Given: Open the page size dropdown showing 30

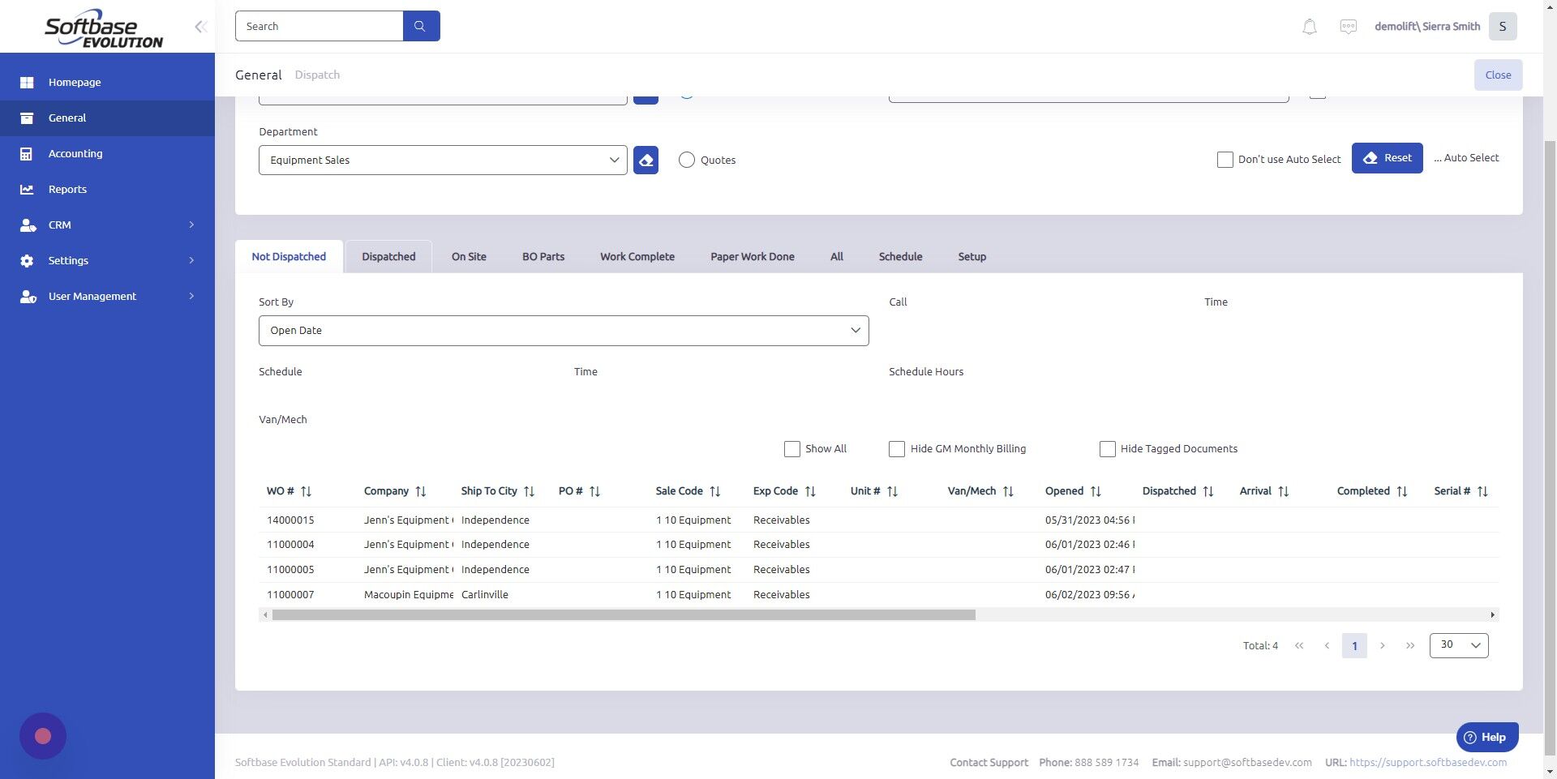Looking at the screenshot, I should pos(1458,644).
